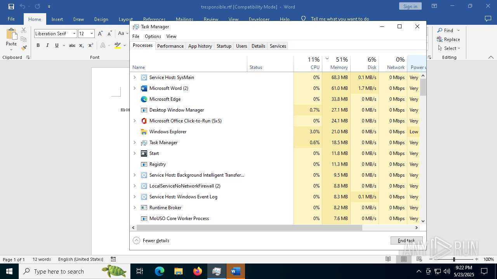Toggle Superscript formatting
Image resolution: width=497 pixels, height=279 pixels.
click(90, 45)
